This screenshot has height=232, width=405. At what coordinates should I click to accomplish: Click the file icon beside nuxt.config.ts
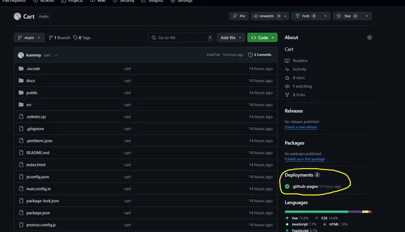(x=21, y=189)
